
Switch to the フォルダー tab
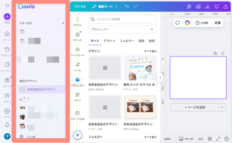[127, 41]
